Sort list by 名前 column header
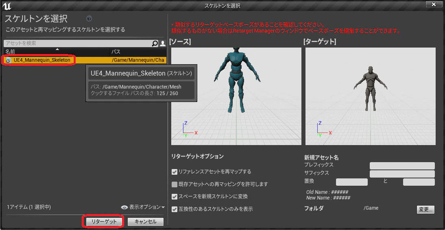Screen dimensions: 445x230 click(57, 52)
